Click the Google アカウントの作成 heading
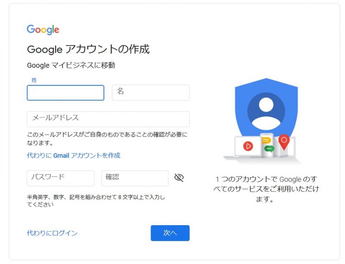This screenshot has height=264, width=345. tap(88, 49)
